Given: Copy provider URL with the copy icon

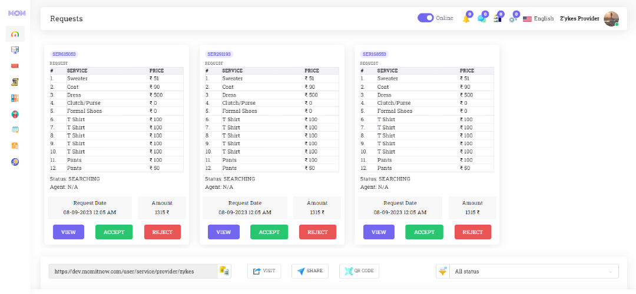Looking at the screenshot, I should [x=224, y=271].
